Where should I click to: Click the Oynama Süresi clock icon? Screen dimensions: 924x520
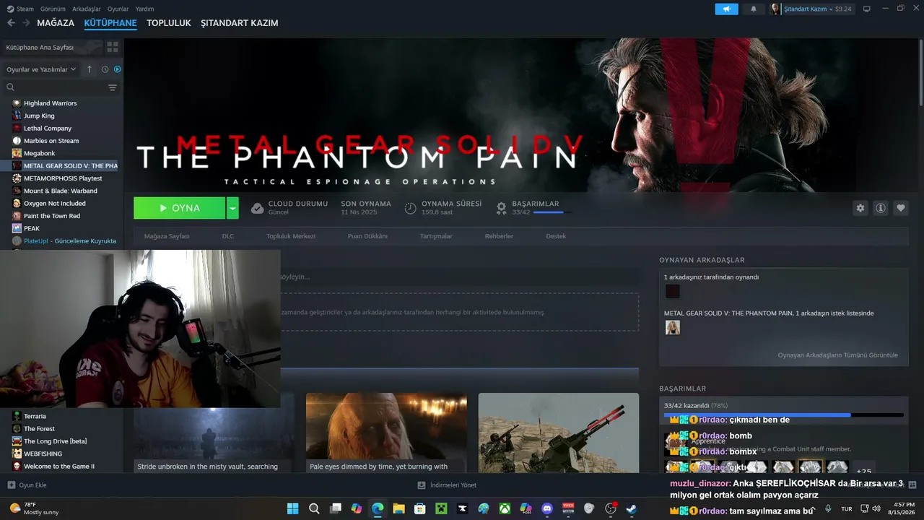410,208
